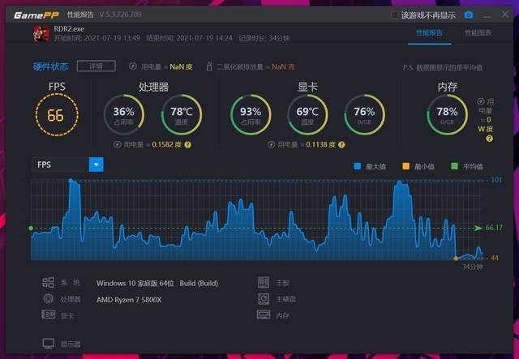Click the 内存 RAM module icon

click(x=264, y=314)
